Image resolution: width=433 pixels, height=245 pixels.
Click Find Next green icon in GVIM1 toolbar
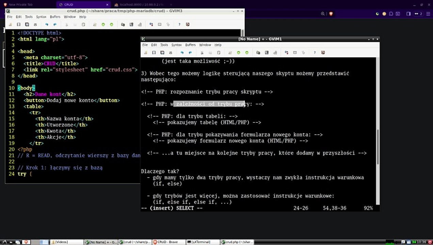pos(238,53)
